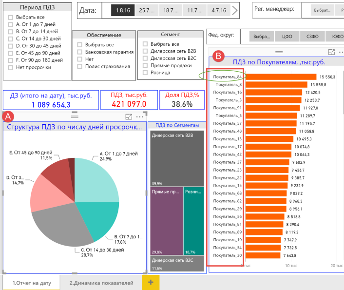Click the bar for Покупатель_84
Screen dimensions: 344x290
pos(281,77)
